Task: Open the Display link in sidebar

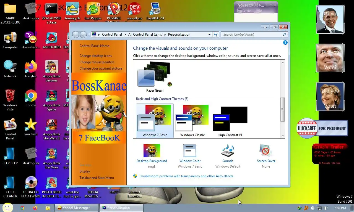Action: pos(85,171)
